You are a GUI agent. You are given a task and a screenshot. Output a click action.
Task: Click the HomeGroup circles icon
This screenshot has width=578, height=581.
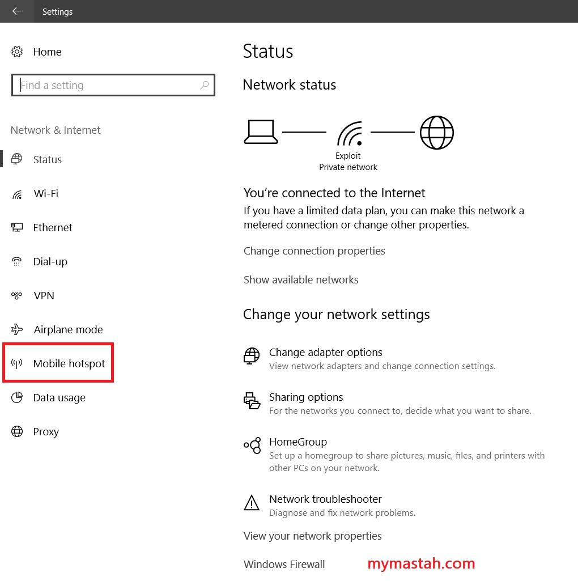coord(252,446)
